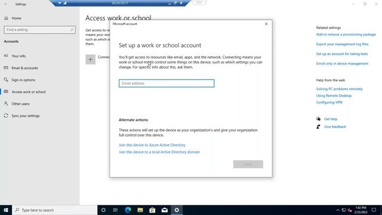Screen dimensions: 382x215
Task: Click the taskbar Type here to search box
Action: coord(54,210)
